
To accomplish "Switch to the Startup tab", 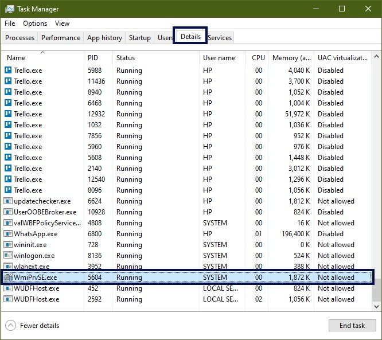I will click(x=139, y=38).
